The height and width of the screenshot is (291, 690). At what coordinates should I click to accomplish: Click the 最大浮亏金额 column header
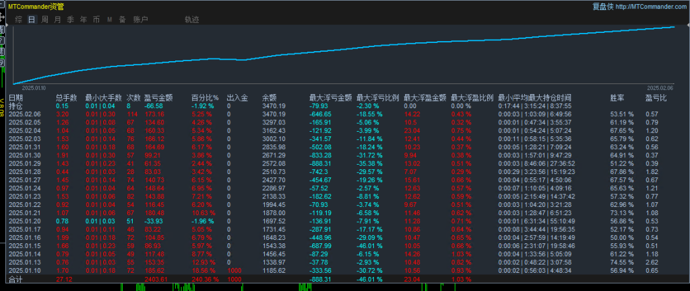click(331, 98)
